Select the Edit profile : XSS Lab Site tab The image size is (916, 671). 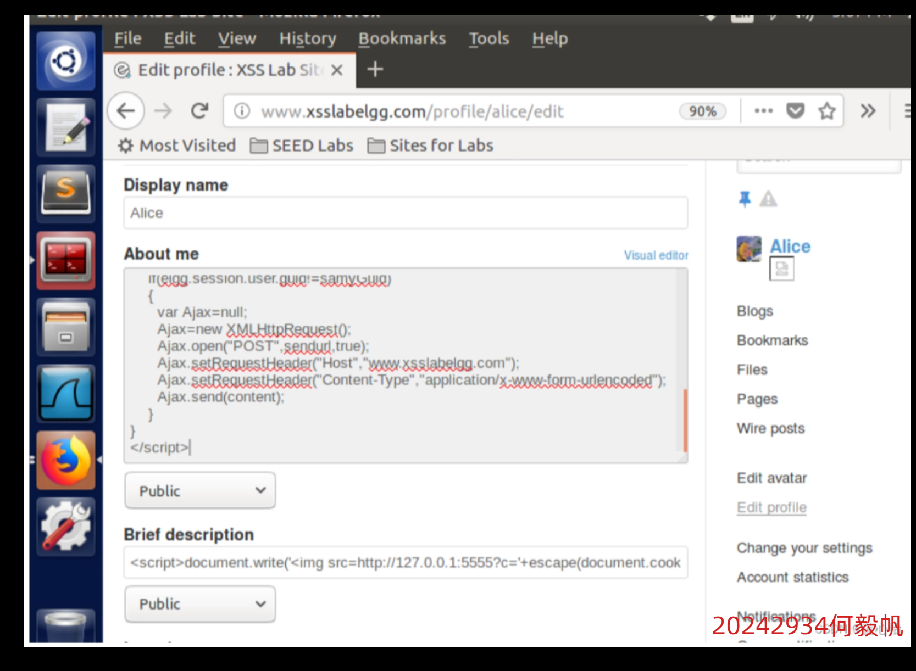[x=229, y=70]
